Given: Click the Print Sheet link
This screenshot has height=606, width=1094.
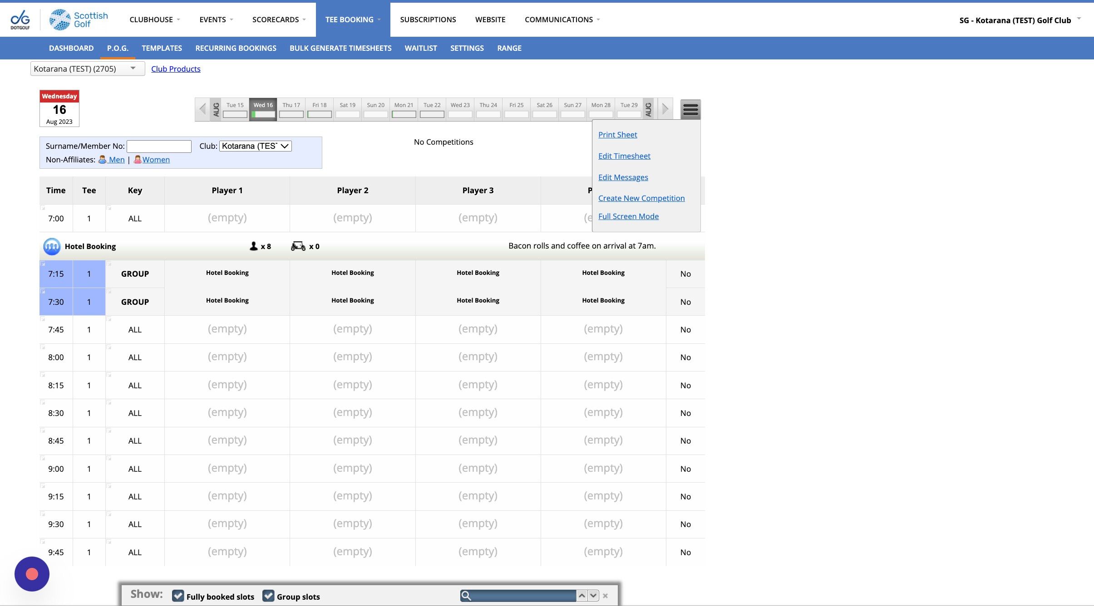Looking at the screenshot, I should tap(617, 135).
